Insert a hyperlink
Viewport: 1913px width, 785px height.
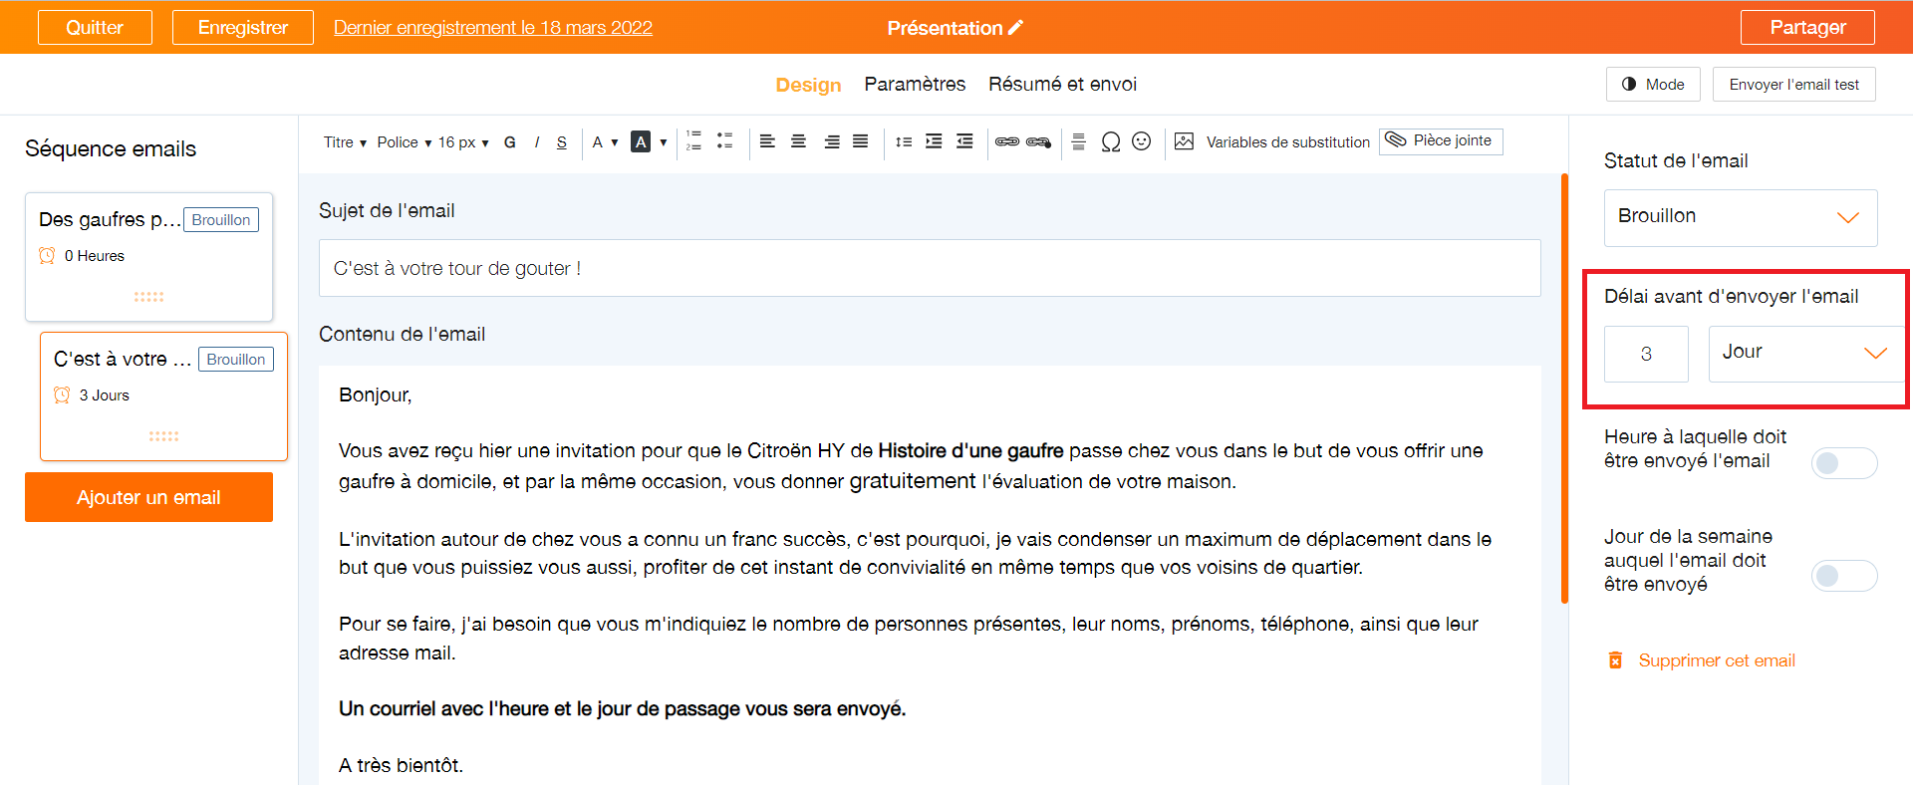(x=1007, y=141)
